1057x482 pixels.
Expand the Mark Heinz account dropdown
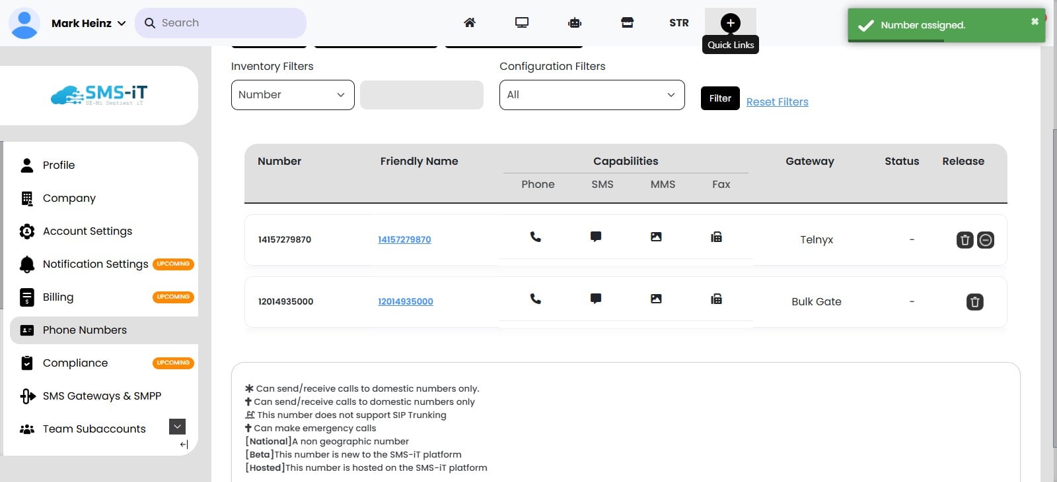pyautogui.click(x=122, y=23)
